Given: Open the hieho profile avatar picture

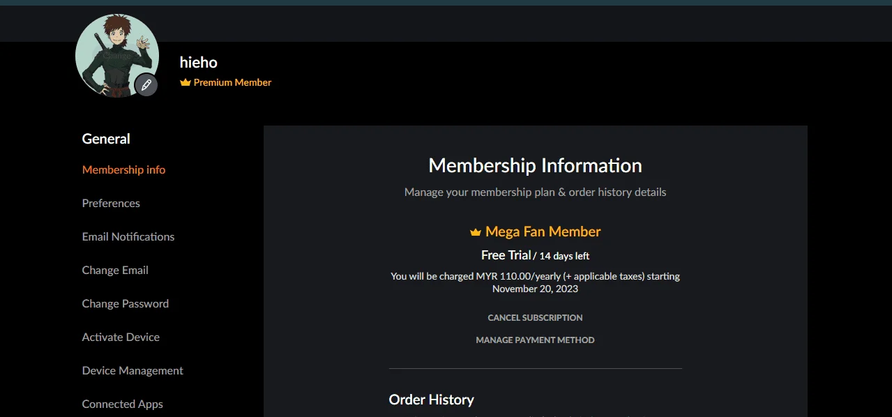Looking at the screenshot, I should tap(116, 56).
